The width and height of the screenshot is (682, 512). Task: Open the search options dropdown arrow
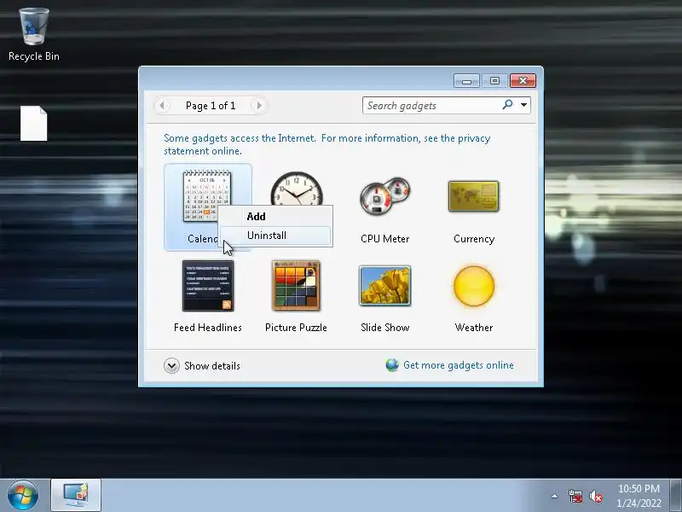523,105
